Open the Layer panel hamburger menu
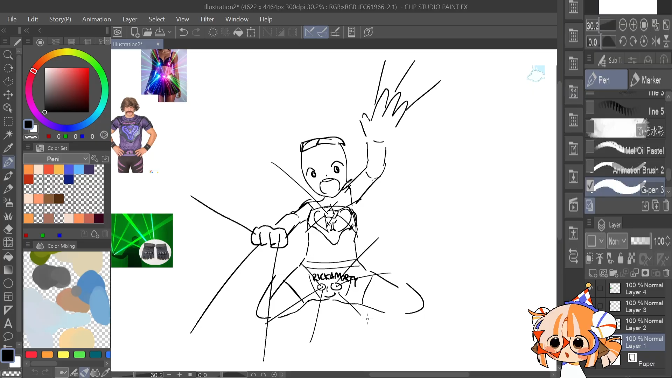This screenshot has width=672, height=378. (x=589, y=222)
